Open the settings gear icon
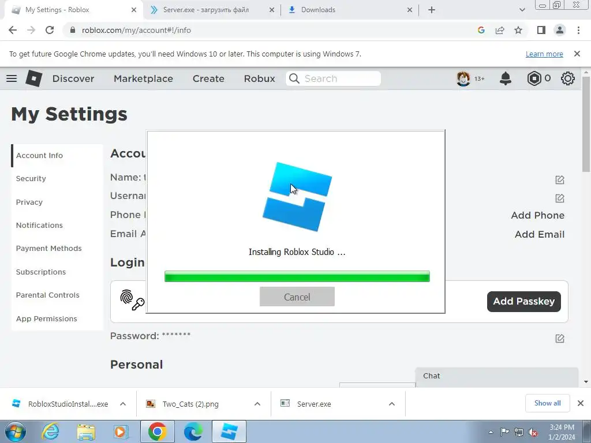The image size is (591, 443). 568,78
